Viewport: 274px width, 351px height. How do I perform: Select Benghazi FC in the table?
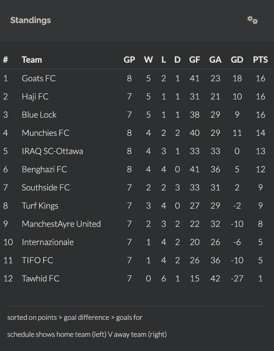click(x=44, y=169)
